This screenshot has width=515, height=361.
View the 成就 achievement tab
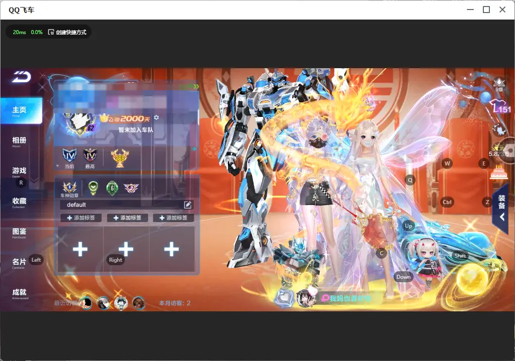tap(19, 293)
